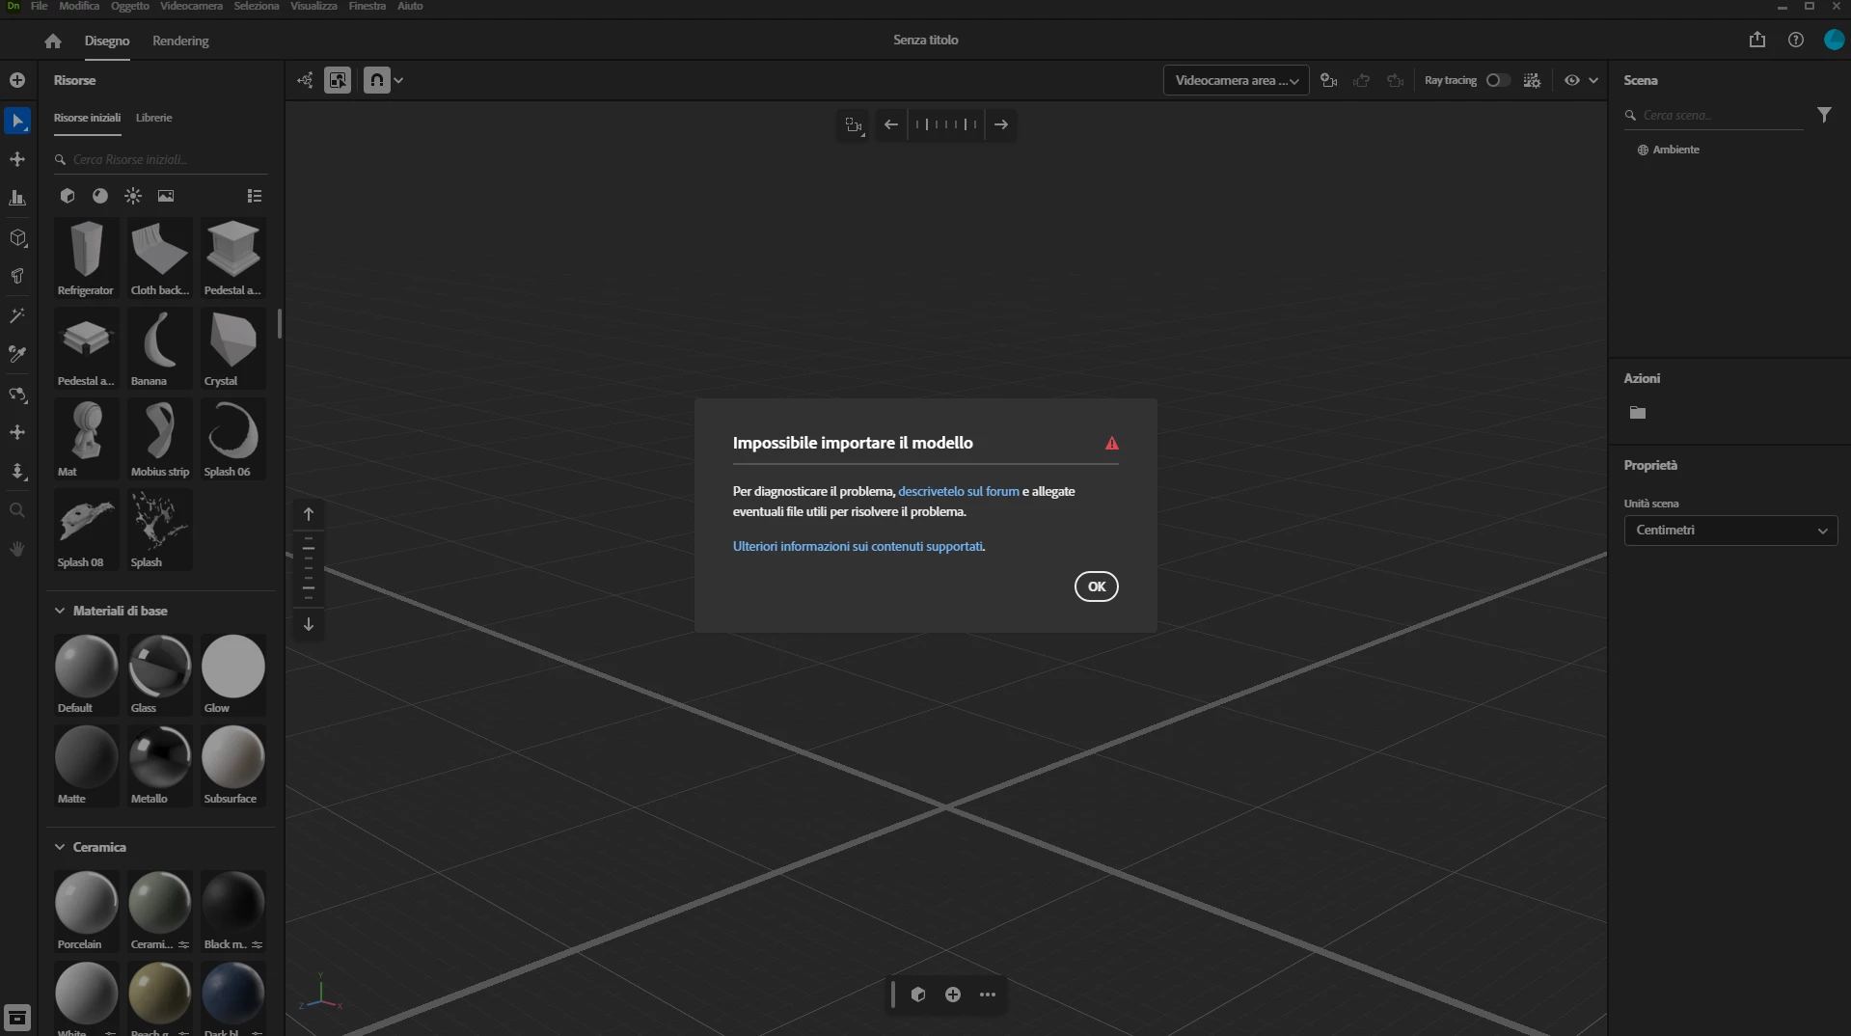The width and height of the screenshot is (1851, 1036).
Task: Activate the zoom magnifier tool
Action: click(17, 510)
